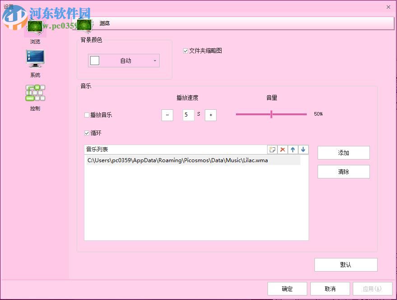Increase playback speed with plus button
Image resolution: width=397 pixels, height=300 pixels.
[x=211, y=115]
